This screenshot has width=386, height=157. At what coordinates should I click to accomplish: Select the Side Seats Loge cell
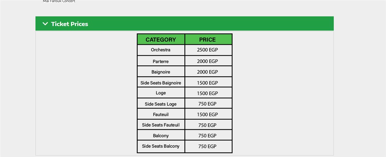(161, 104)
